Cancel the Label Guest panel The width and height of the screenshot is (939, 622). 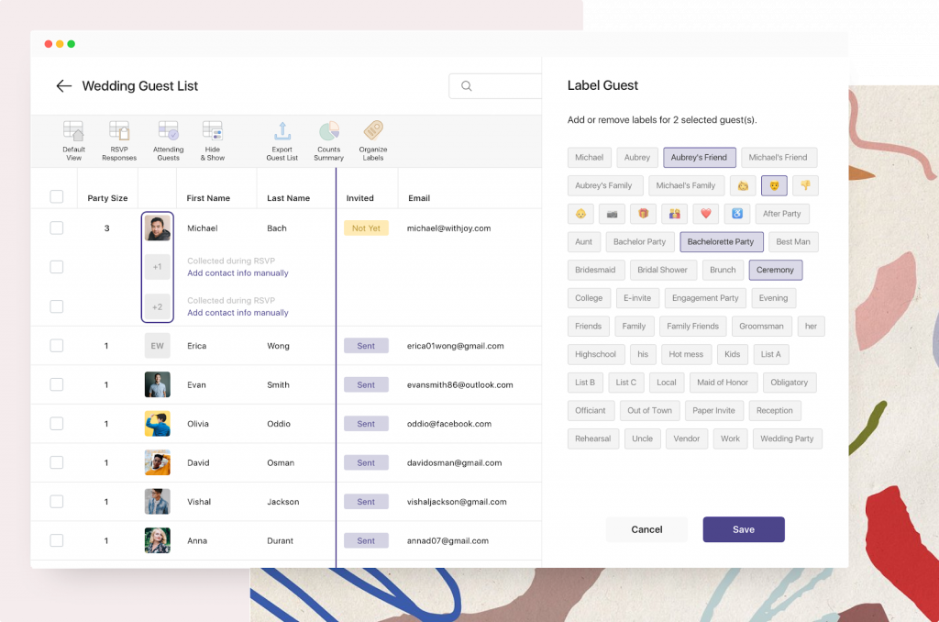(x=646, y=529)
